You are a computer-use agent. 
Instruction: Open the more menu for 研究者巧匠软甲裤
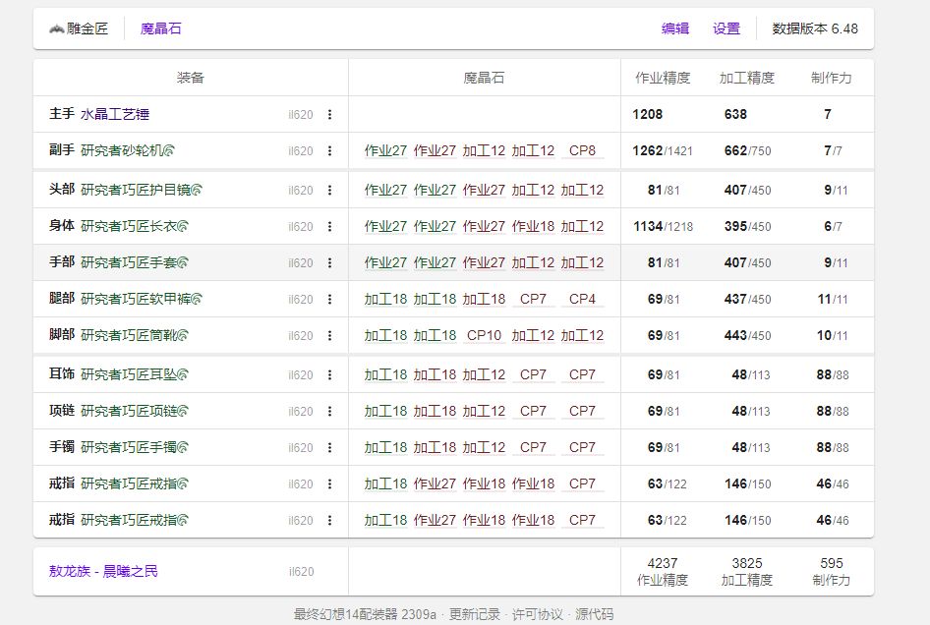point(329,300)
